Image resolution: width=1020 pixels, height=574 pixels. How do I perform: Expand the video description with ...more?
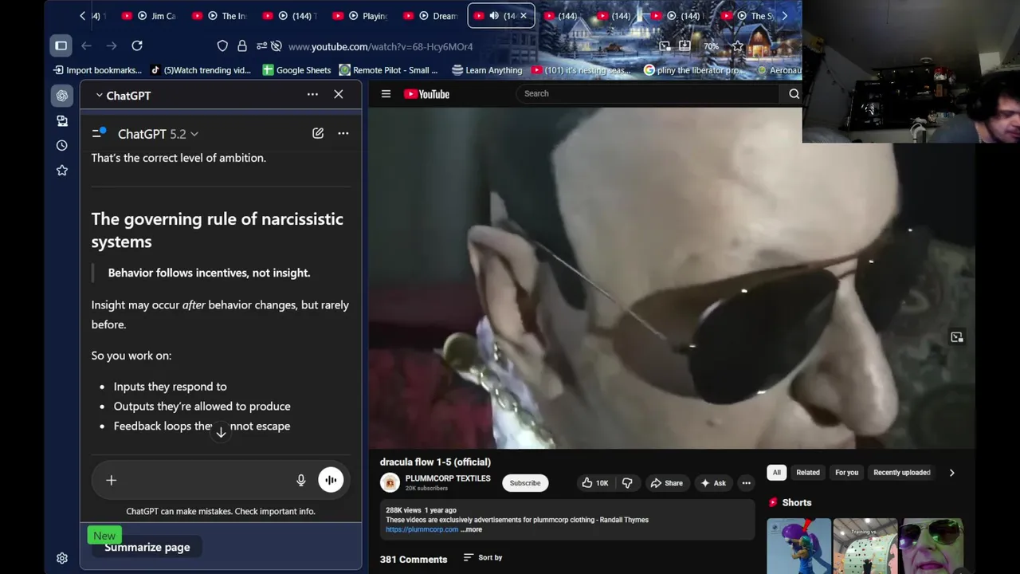tap(471, 529)
